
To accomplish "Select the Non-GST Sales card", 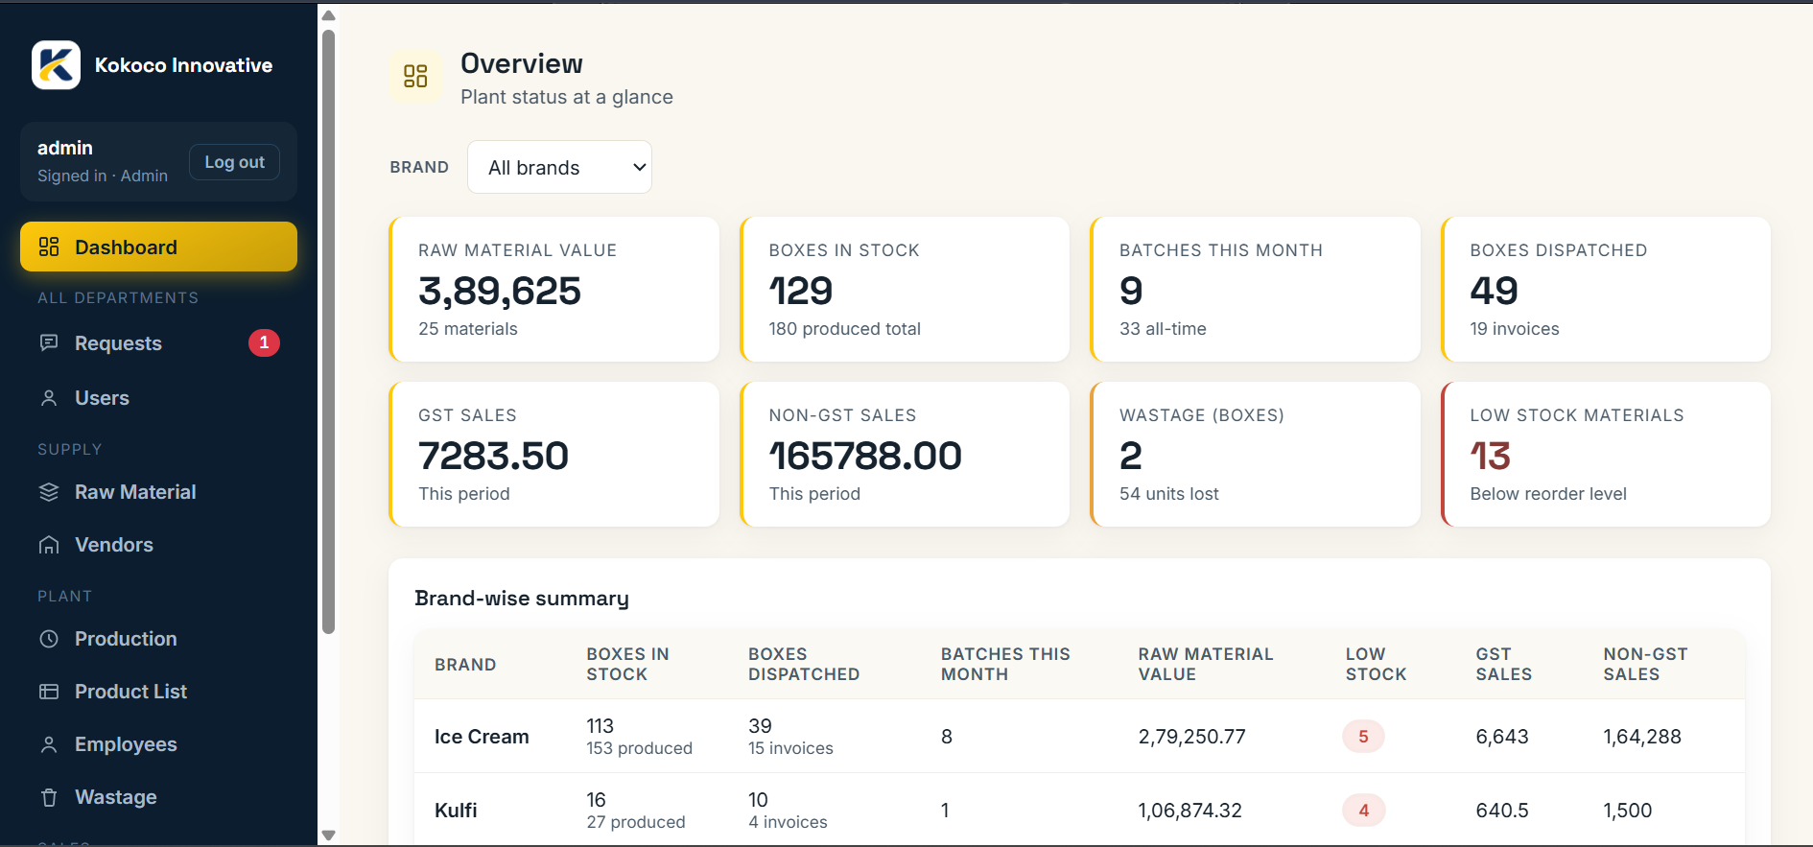I will pyautogui.click(x=905, y=455).
